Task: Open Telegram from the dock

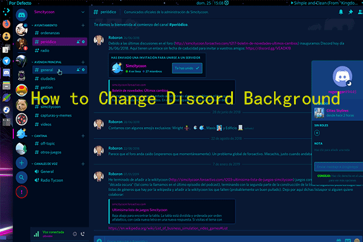Action: (7, 61)
